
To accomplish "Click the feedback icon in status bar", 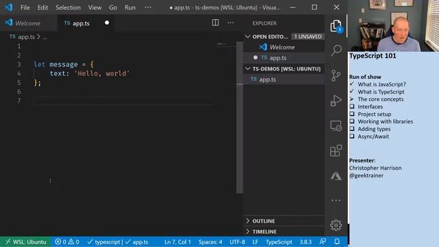I will 322,242.
